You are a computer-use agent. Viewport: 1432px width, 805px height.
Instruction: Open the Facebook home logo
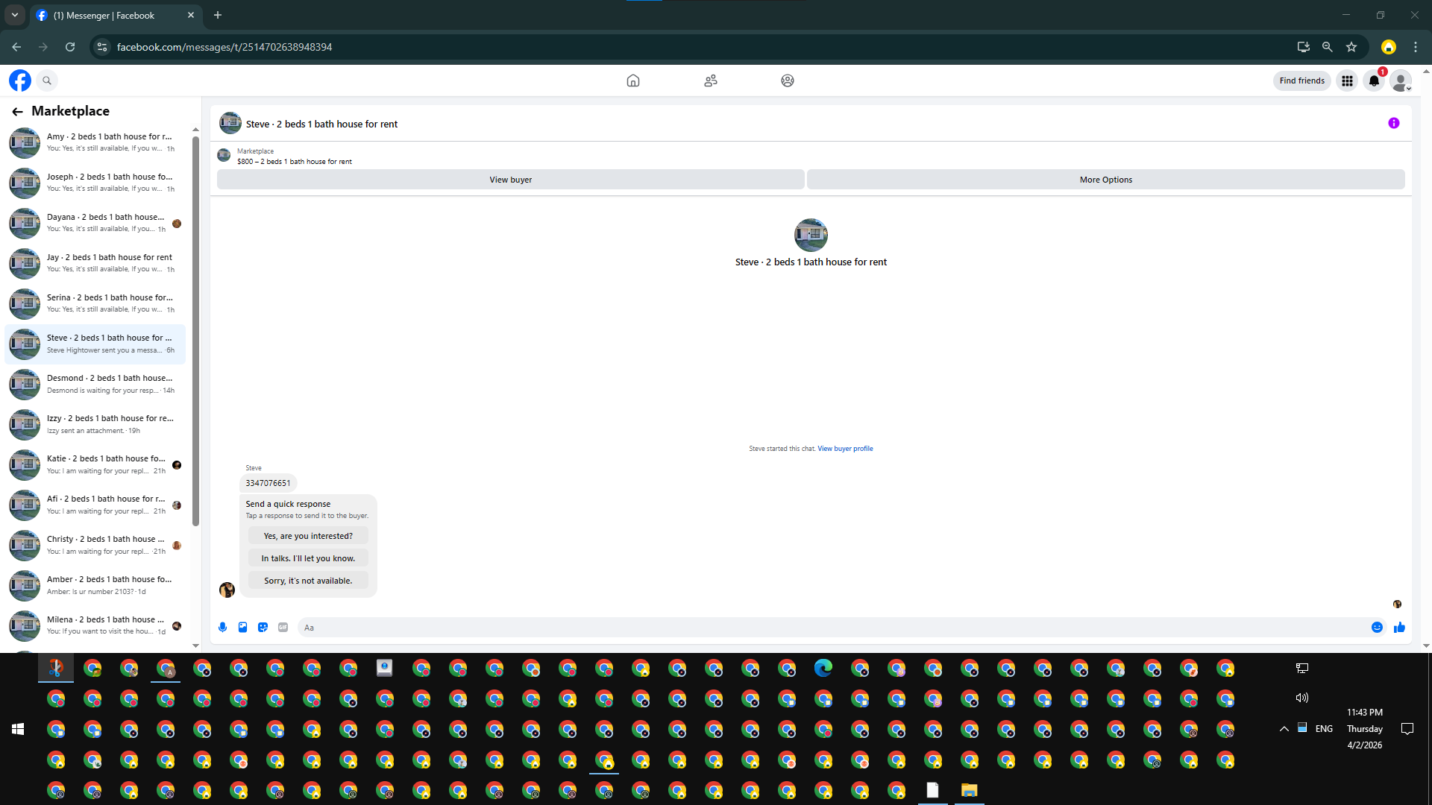tap(20, 80)
